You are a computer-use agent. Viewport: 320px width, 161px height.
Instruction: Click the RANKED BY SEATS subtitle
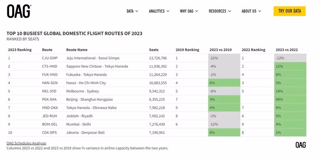coord(23,39)
